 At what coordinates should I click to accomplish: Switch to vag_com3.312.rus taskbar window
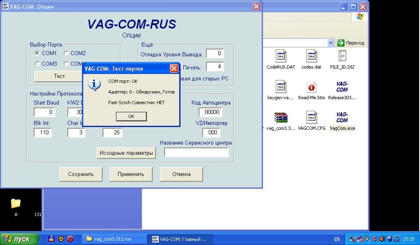(x=114, y=239)
